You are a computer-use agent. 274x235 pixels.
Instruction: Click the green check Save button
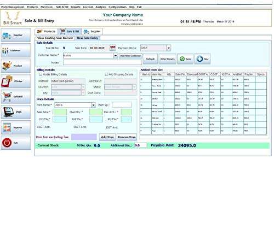click(x=185, y=59)
